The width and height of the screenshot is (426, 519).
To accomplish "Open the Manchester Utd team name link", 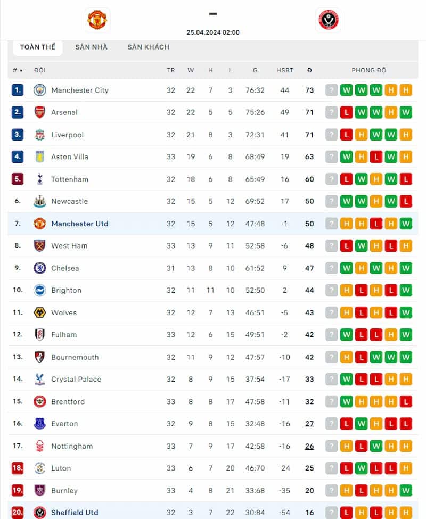I will click(79, 224).
